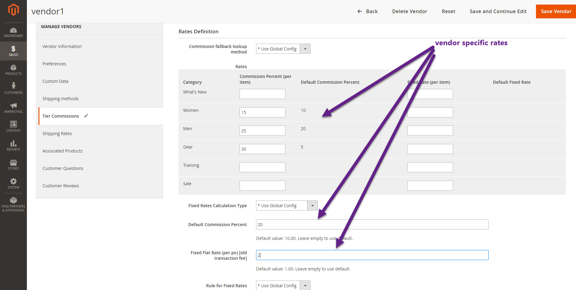The image size is (576, 290).
Task: Click the Default Fixed Rate column header
Action: 512,82
